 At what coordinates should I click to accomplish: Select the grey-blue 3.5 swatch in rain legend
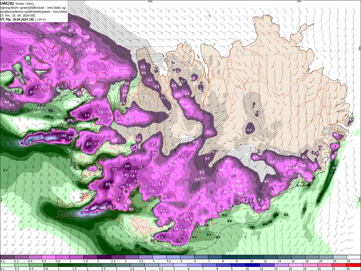click(x=137, y=265)
